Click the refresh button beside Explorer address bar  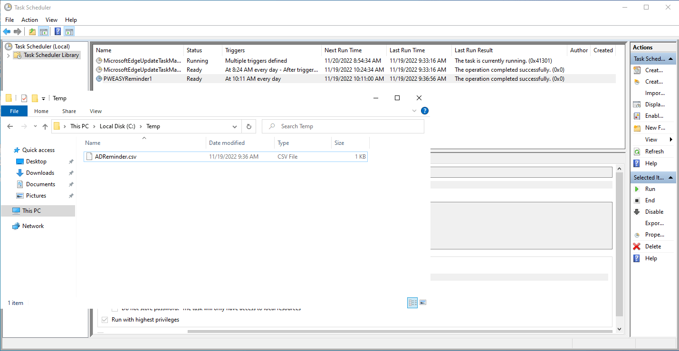249,126
